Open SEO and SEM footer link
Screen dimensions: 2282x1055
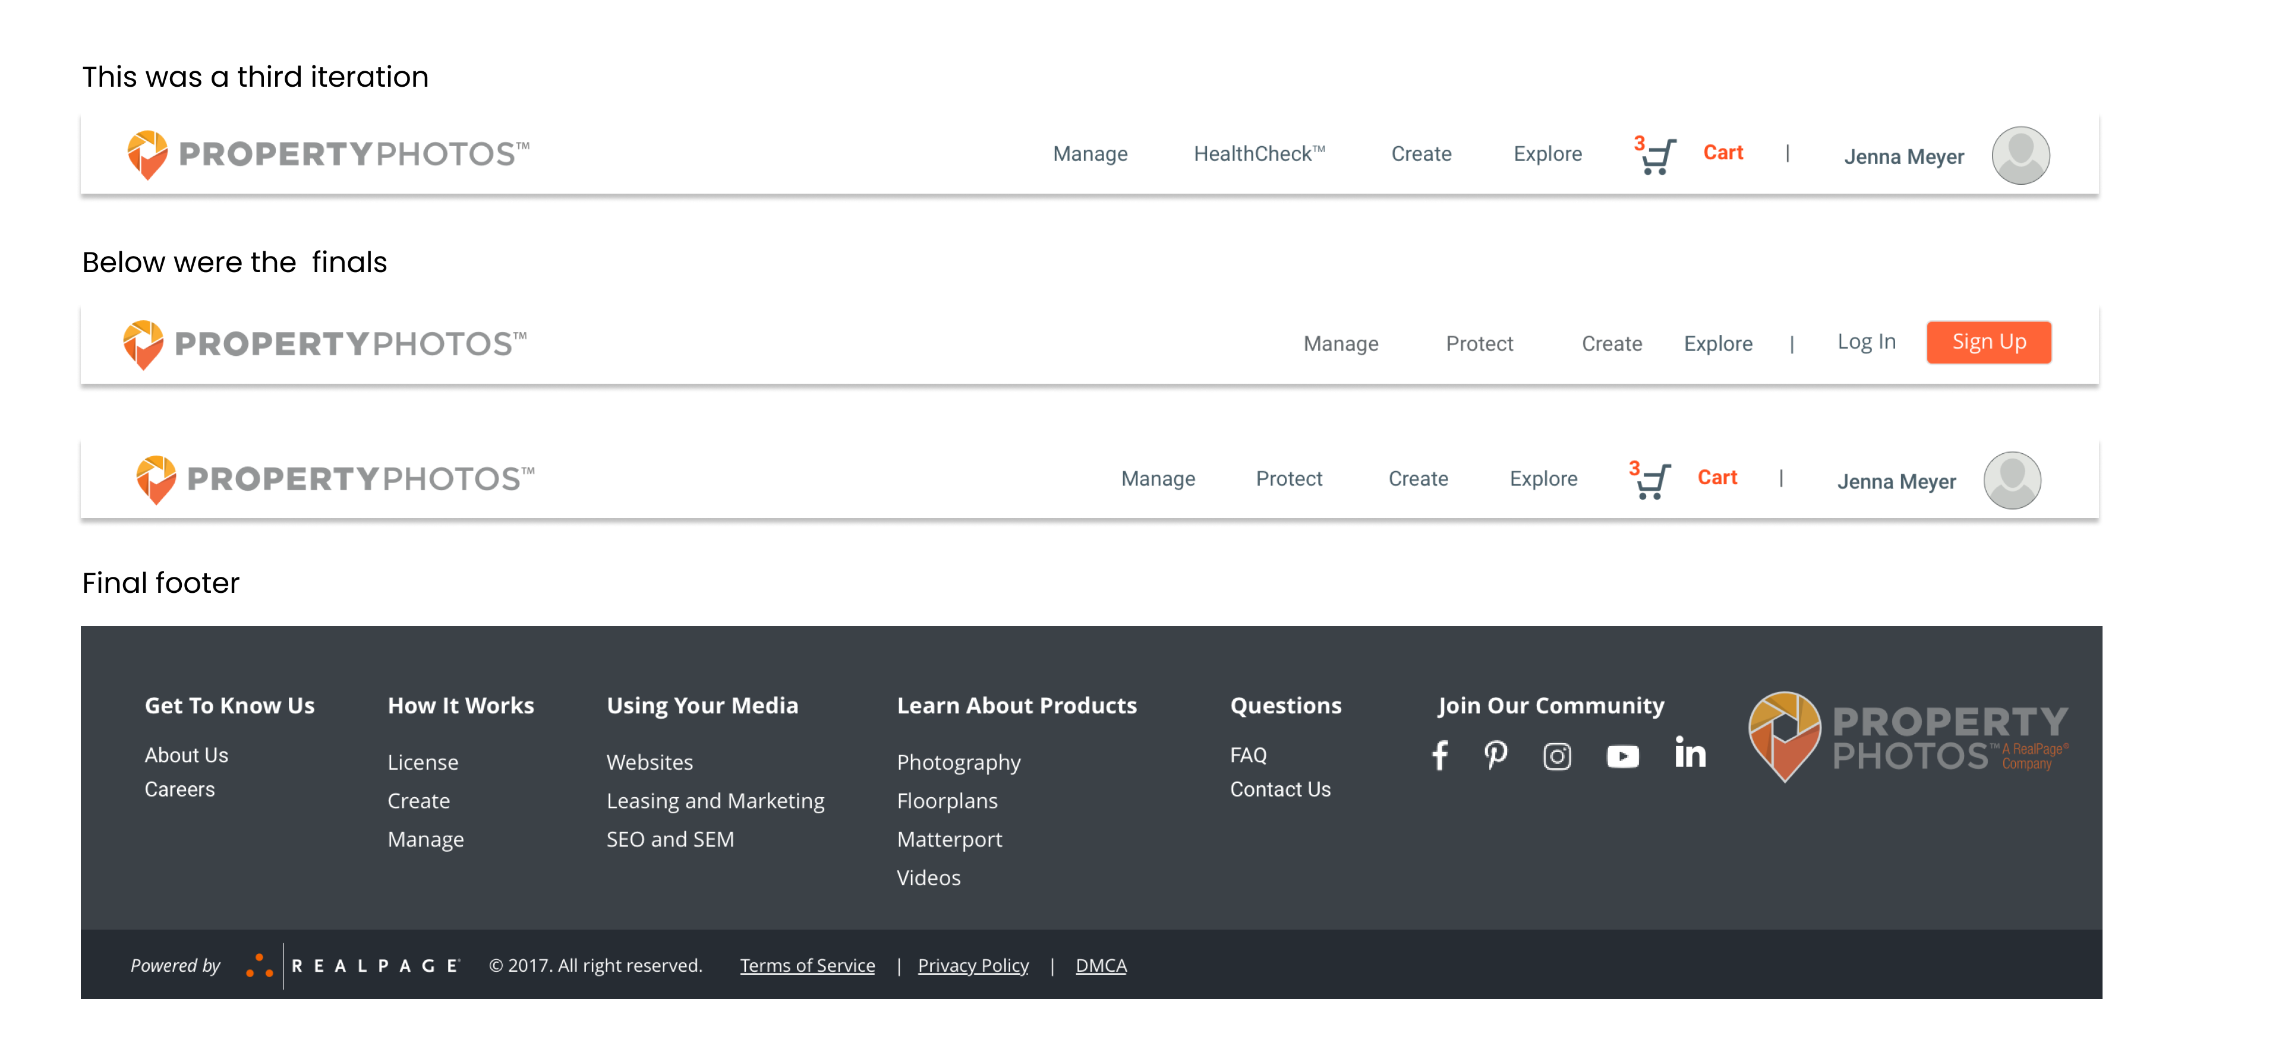click(x=670, y=840)
